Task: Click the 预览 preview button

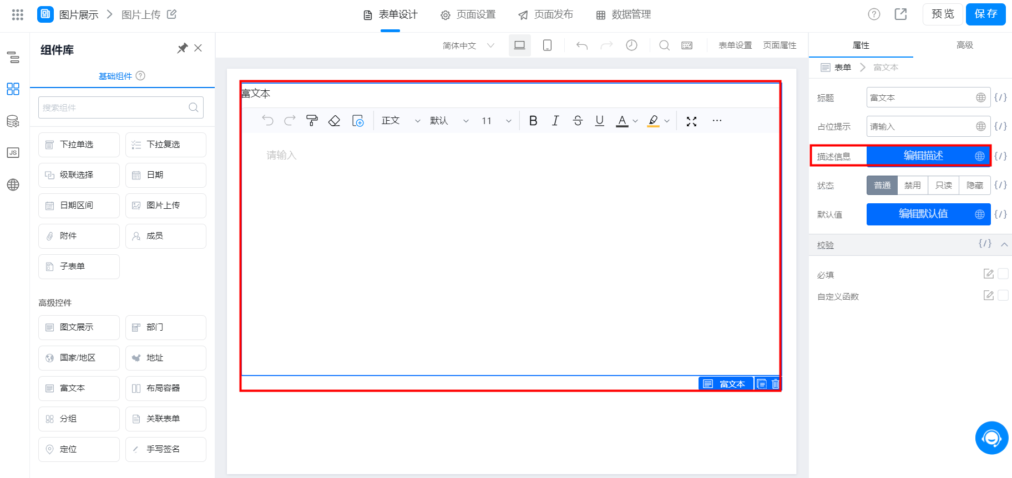Action: [x=943, y=14]
